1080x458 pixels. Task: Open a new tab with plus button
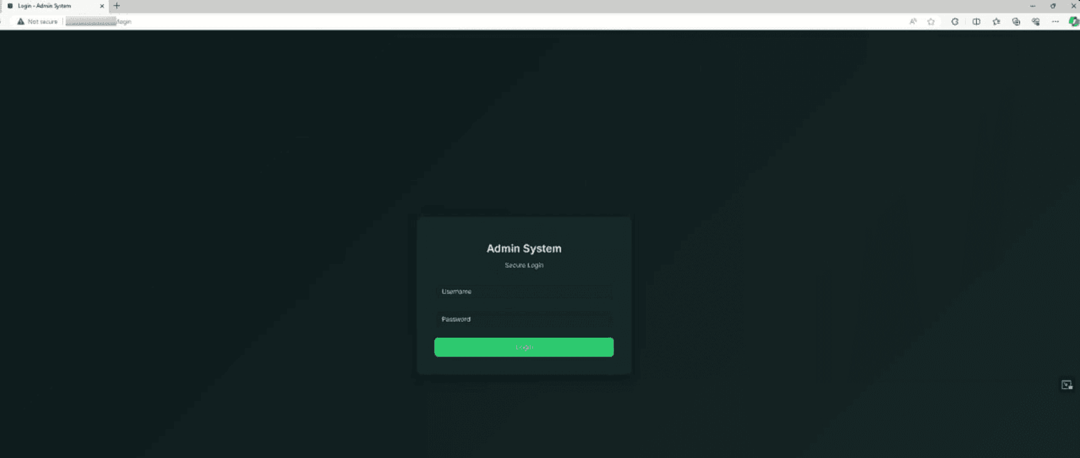point(117,6)
